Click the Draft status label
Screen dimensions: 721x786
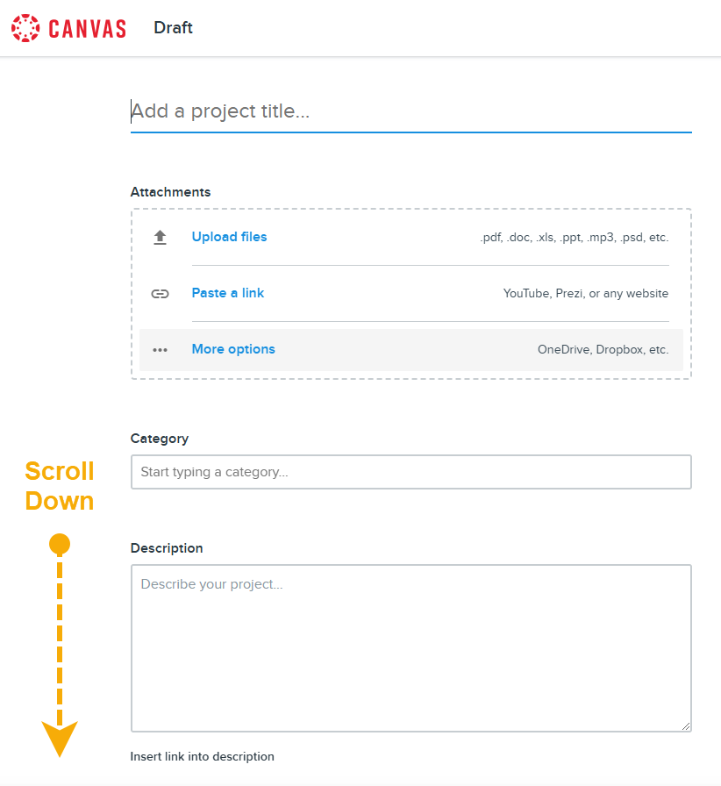[173, 28]
